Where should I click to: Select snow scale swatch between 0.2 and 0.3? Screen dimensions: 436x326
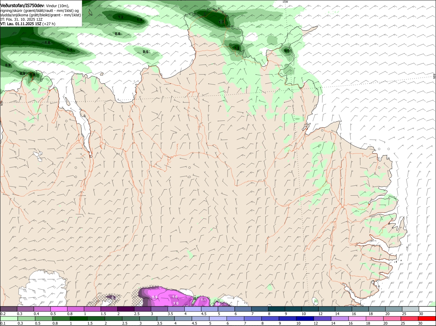coord(9,309)
